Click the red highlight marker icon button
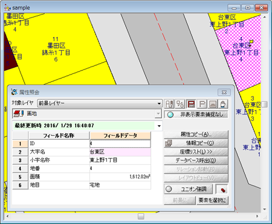This screenshot has height=224, width=272. (x=222, y=189)
